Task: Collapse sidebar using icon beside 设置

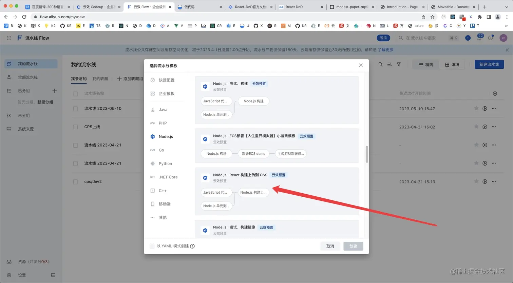Action: [x=53, y=275]
